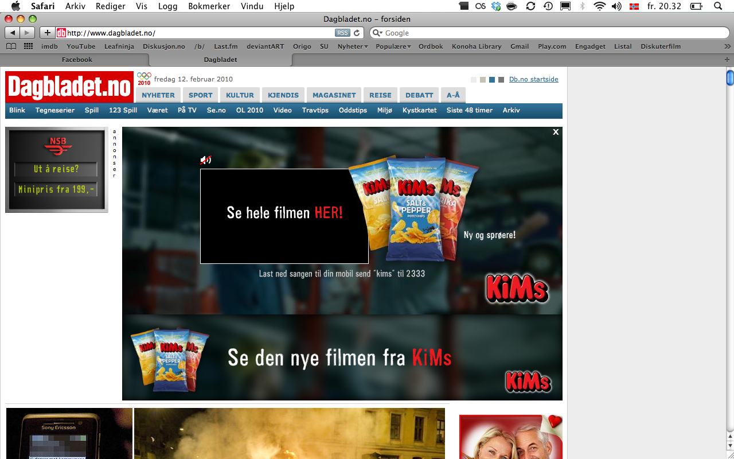This screenshot has height=459, width=734.
Task: Focus the Google search field
Action: [x=550, y=33]
